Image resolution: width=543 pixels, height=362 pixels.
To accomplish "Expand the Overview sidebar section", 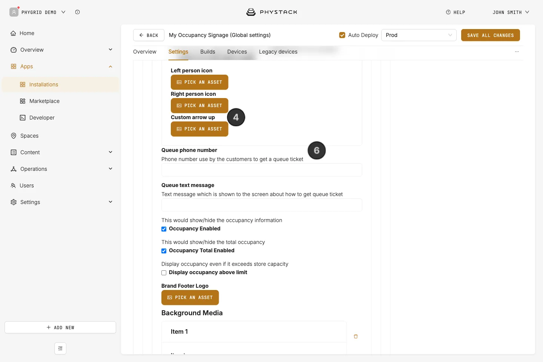I will [x=110, y=49].
